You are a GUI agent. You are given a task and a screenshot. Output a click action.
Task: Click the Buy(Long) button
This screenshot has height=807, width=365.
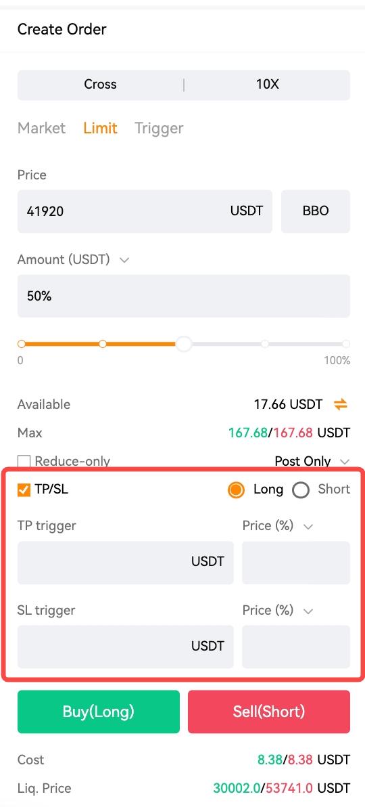click(99, 712)
